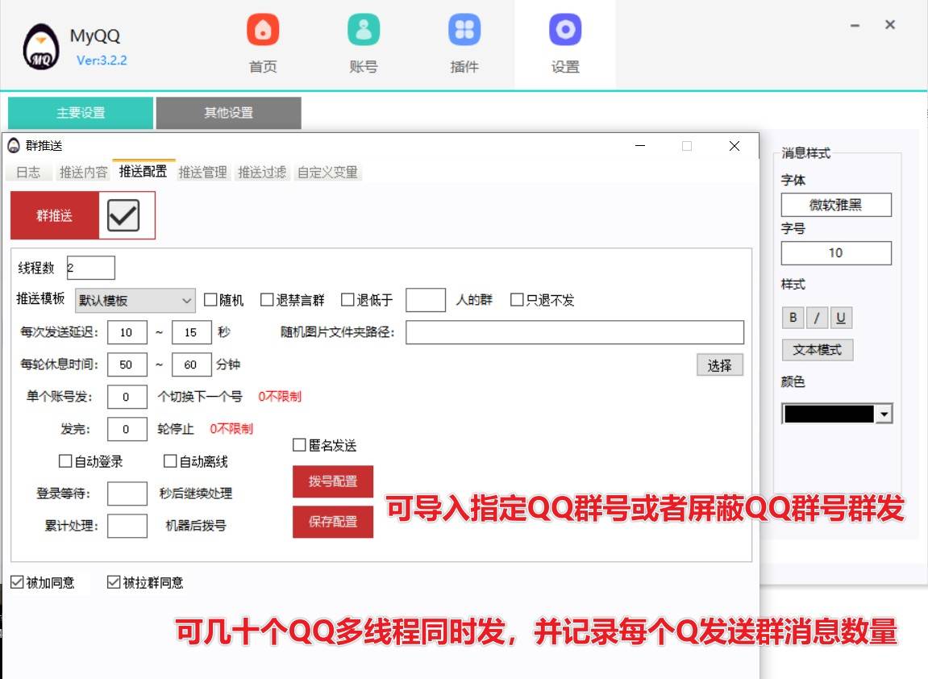This screenshot has width=928, height=679.
Task: Enable the 匿名发送 checkbox
Action: tap(300, 445)
